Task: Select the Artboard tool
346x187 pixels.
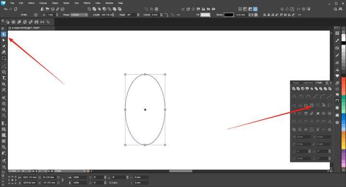Action: coord(4,58)
